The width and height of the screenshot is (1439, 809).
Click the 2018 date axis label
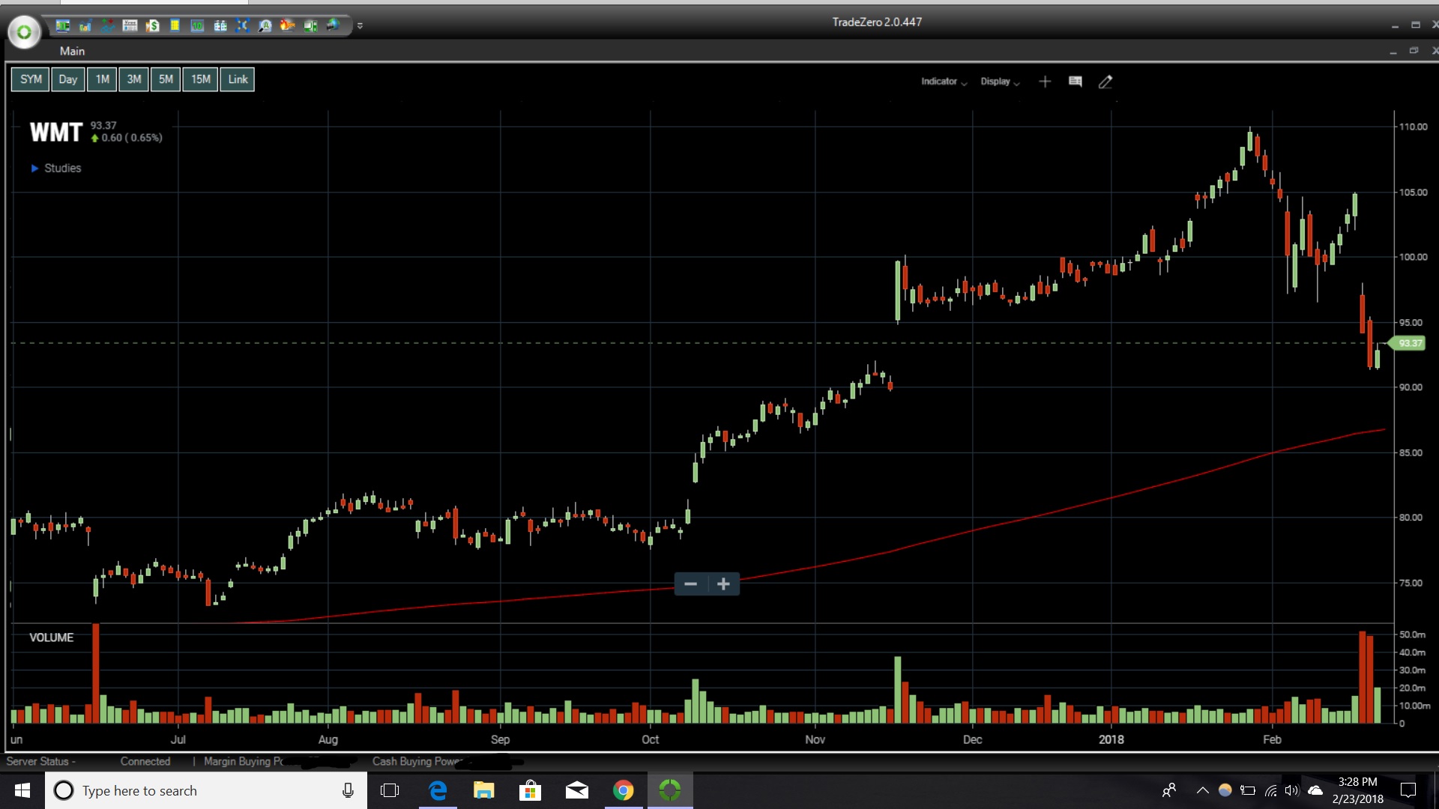tap(1111, 739)
